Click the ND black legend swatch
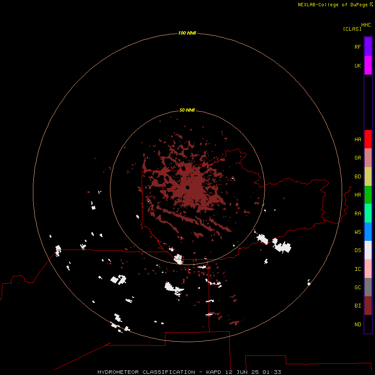The height and width of the screenshot is (375, 375). pyautogui.click(x=368, y=324)
